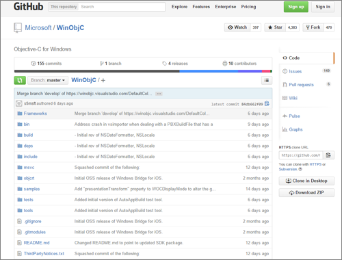The width and height of the screenshot is (342, 260).
Task: Click the Subversion clone link
Action: pyautogui.click(x=288, y=169)
